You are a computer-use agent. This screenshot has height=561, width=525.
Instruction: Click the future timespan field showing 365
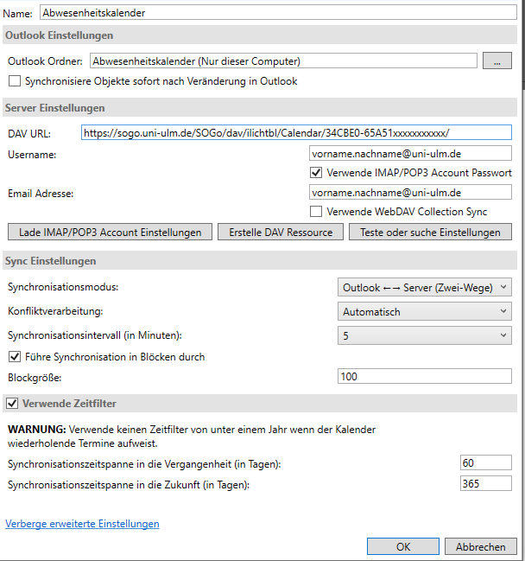click(x=486, y=484)
